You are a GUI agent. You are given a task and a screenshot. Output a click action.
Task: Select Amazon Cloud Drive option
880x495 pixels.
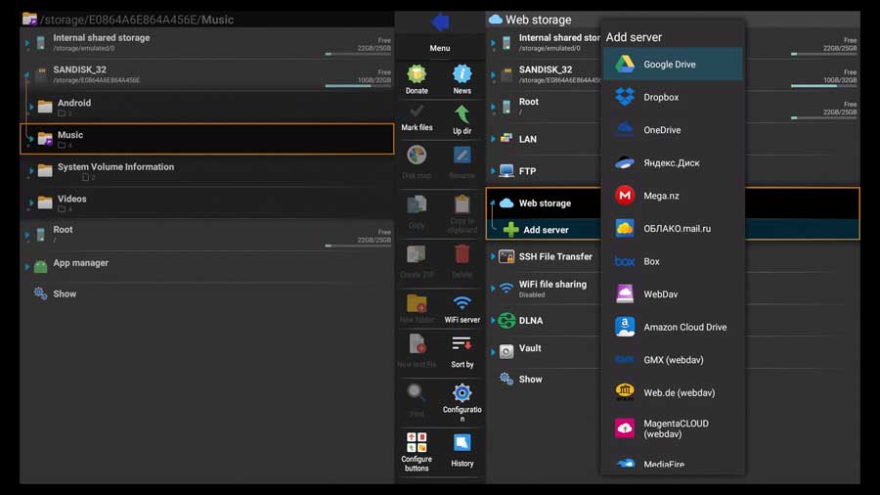click(x=673, y=327)
